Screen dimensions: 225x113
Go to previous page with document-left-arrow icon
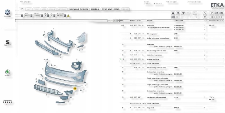tap(216, 13)
